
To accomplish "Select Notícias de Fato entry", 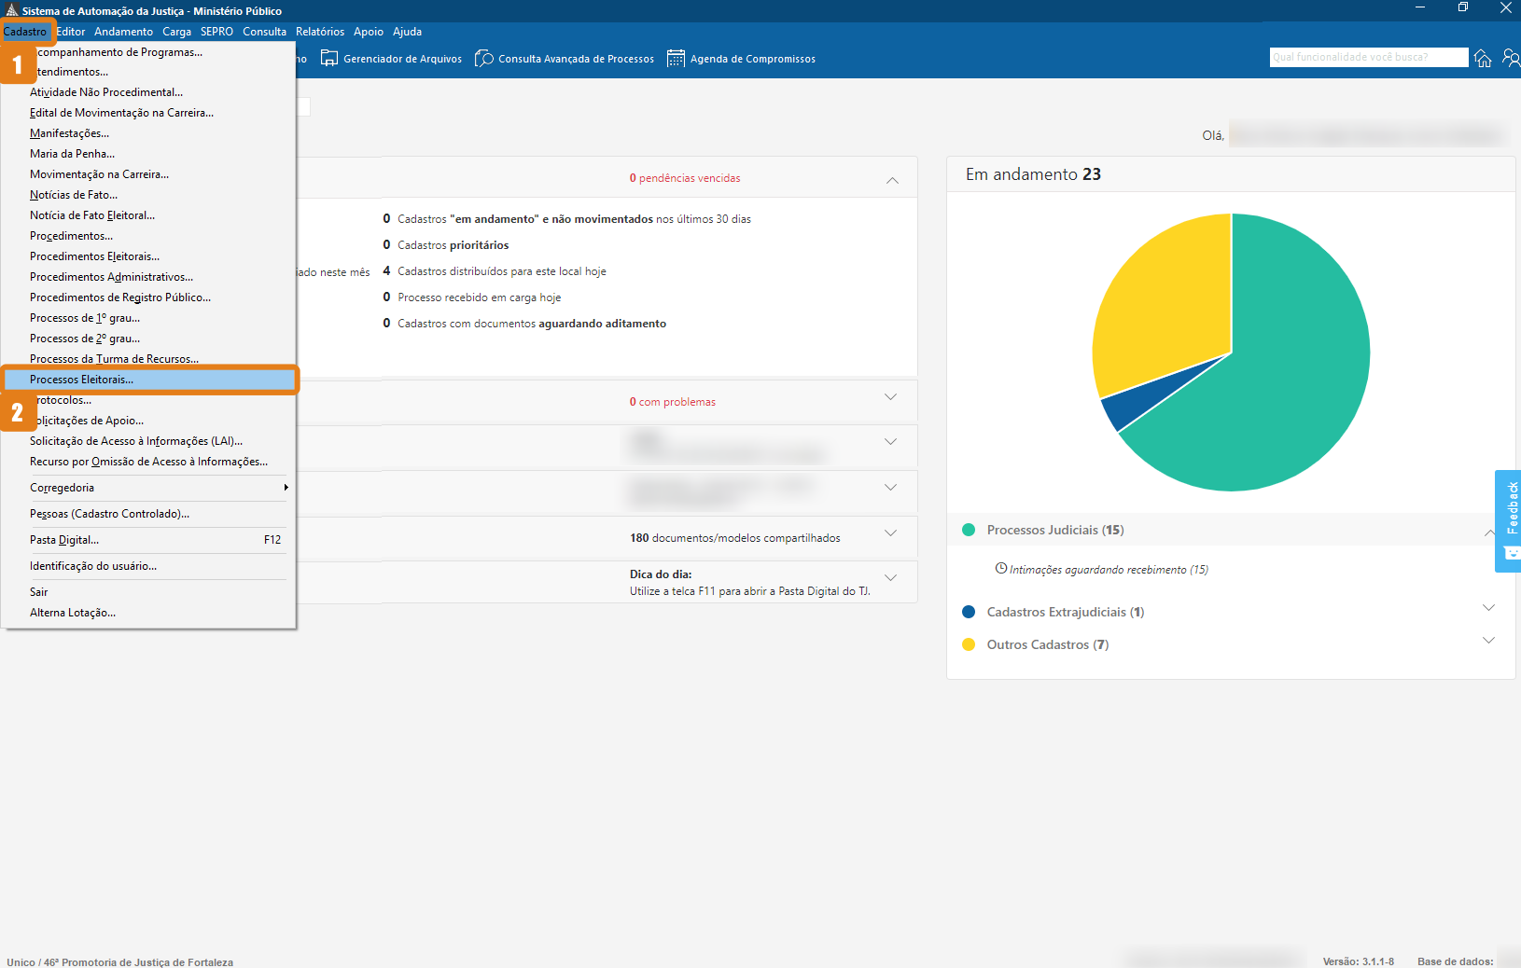I will tap(149, 195).
